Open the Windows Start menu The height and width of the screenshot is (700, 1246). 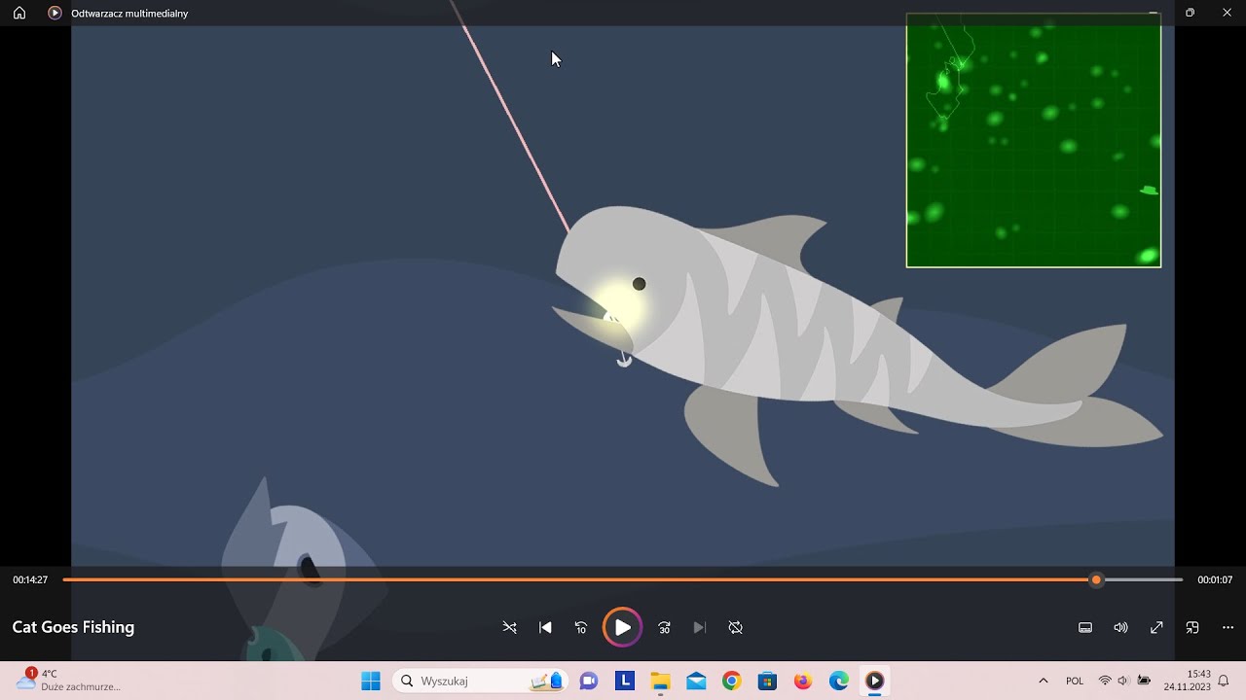point(371,681)
